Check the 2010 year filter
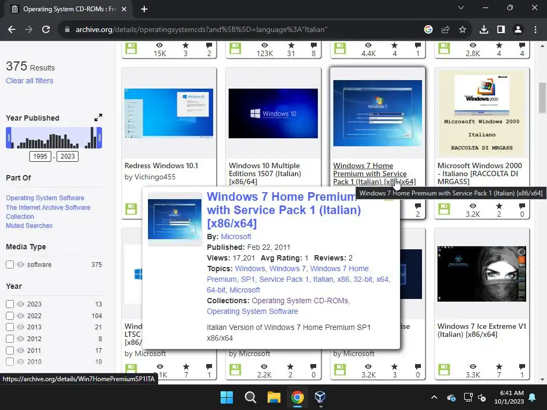This screenshot has width=547, height=410. click(x=10, y=362)
